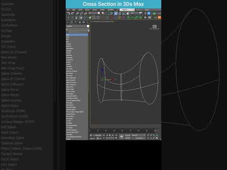This screenshot has height=170, width=227.
Task: Open the Edit menu
Action: 74,10
